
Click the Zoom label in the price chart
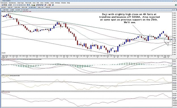click(3, 53)
